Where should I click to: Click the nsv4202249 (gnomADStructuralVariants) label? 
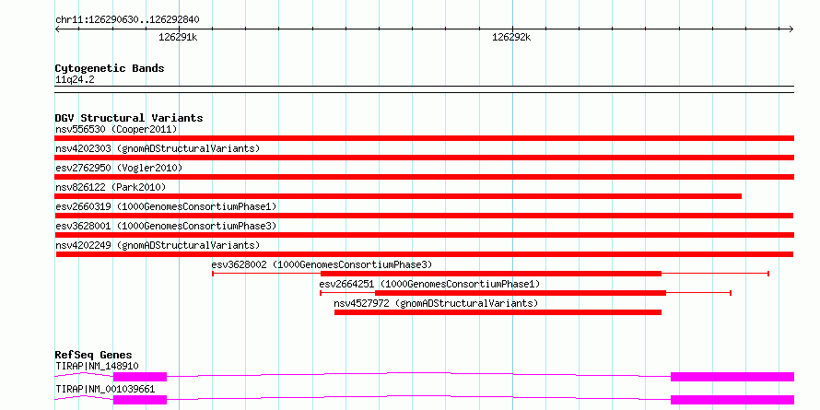(158, 245)
